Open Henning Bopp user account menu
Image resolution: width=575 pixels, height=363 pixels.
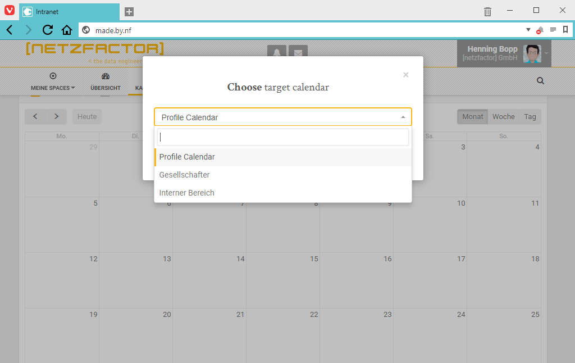(504, 53)
